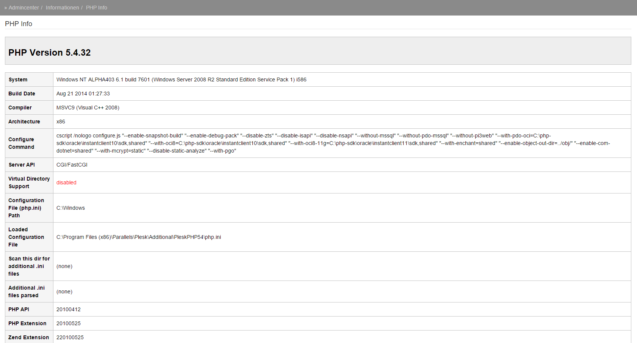637x343 pixels.
Task: Click the Additional .ini files parsed label
Action: 27,292
